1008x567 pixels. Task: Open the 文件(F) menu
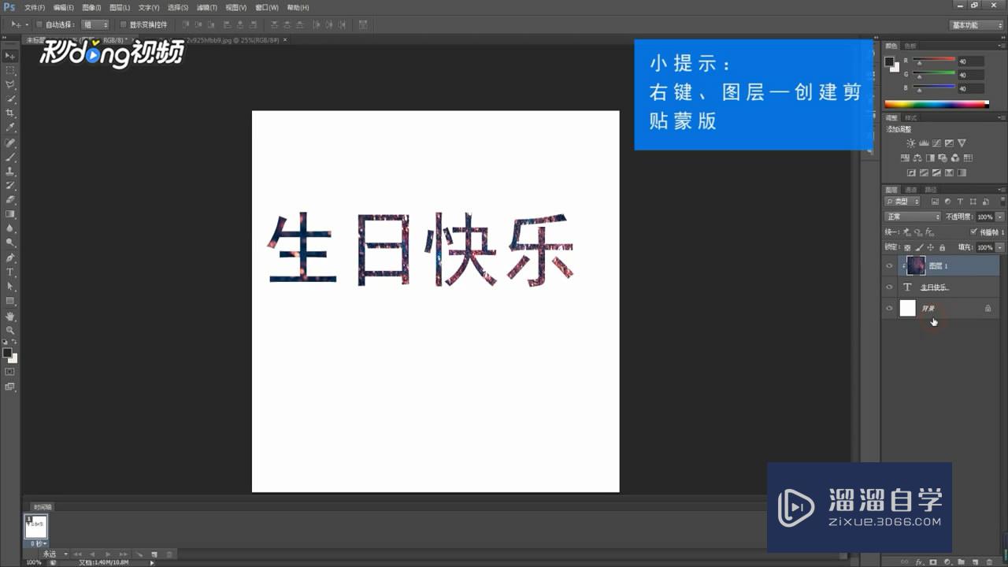click(35, 7)
